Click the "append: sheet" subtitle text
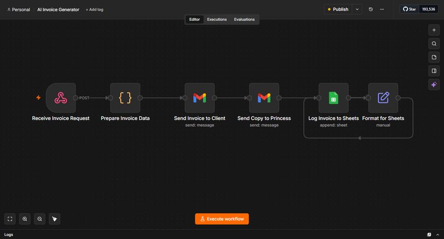 (x=333, y=125)
